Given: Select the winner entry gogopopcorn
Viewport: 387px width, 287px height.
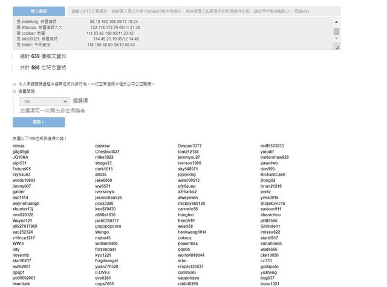Looking at the screenshot, I should pos(109,226).
